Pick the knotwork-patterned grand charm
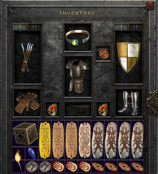The width and height of the screenshot is (158, 174). (x=85, y=140)
